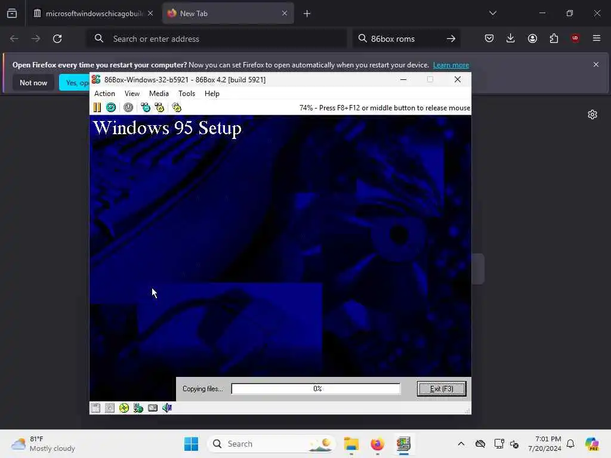Viewport: 611px width, 458px height.
Task: Click the 86Box taskbar icon
Action: click(404, 444)
